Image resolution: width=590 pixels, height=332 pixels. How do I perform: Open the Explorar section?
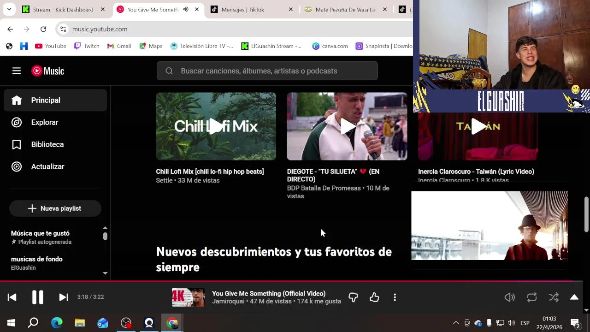click(55, 122)
